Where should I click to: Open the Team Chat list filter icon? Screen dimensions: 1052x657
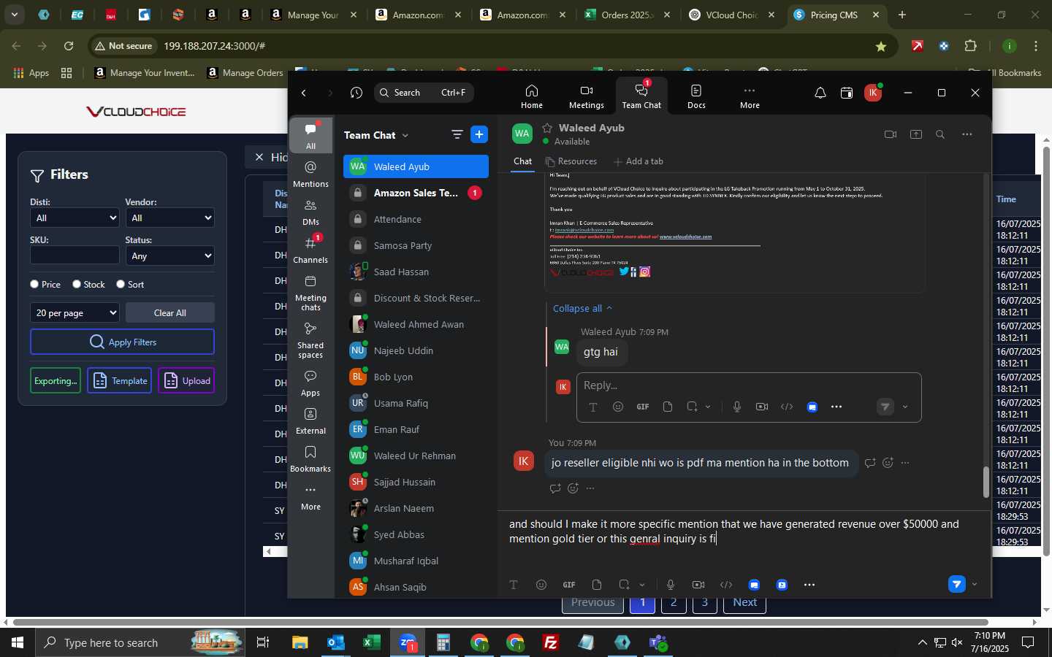pos(457,134)
